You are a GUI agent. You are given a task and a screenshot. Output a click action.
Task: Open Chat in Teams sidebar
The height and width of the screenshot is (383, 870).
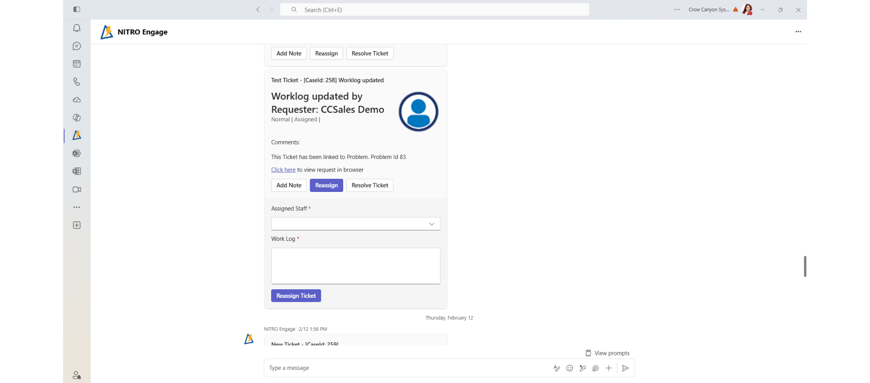point(77,46)
